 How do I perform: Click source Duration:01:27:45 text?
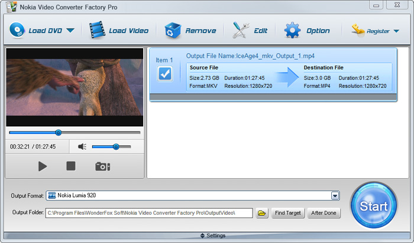pos(244,78)
